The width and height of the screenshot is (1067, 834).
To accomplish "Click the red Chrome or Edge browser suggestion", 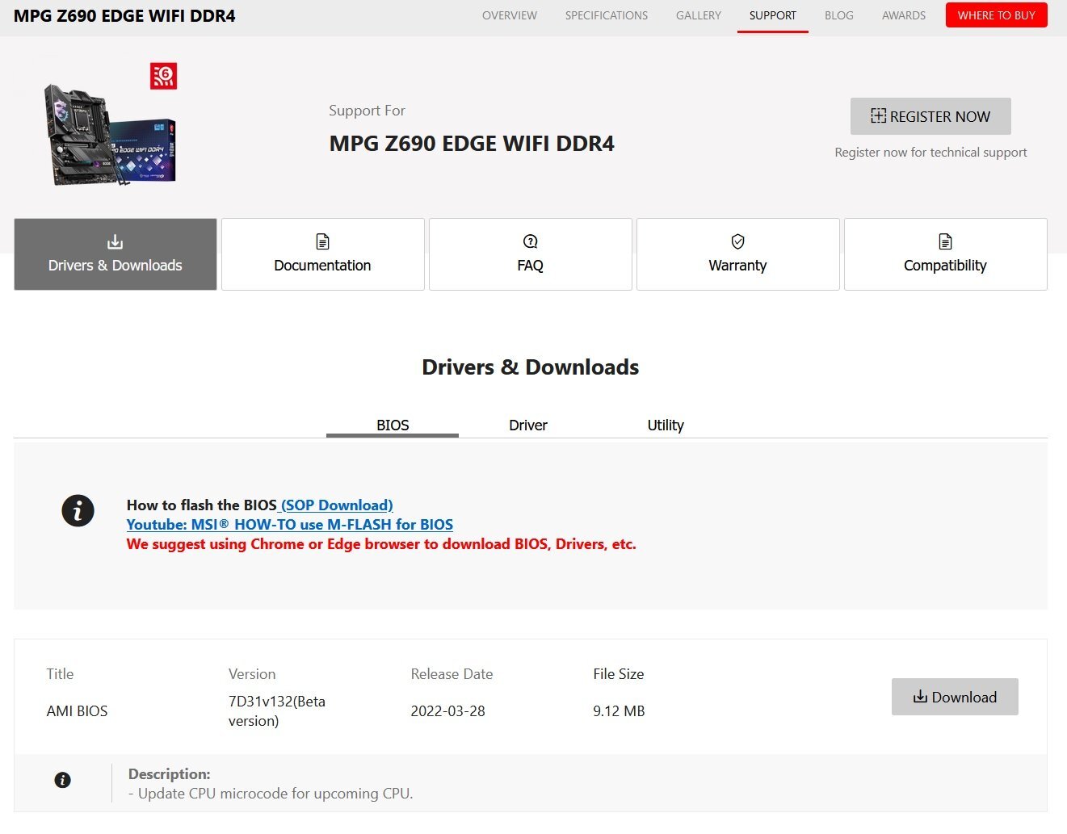I will (381, 544).
